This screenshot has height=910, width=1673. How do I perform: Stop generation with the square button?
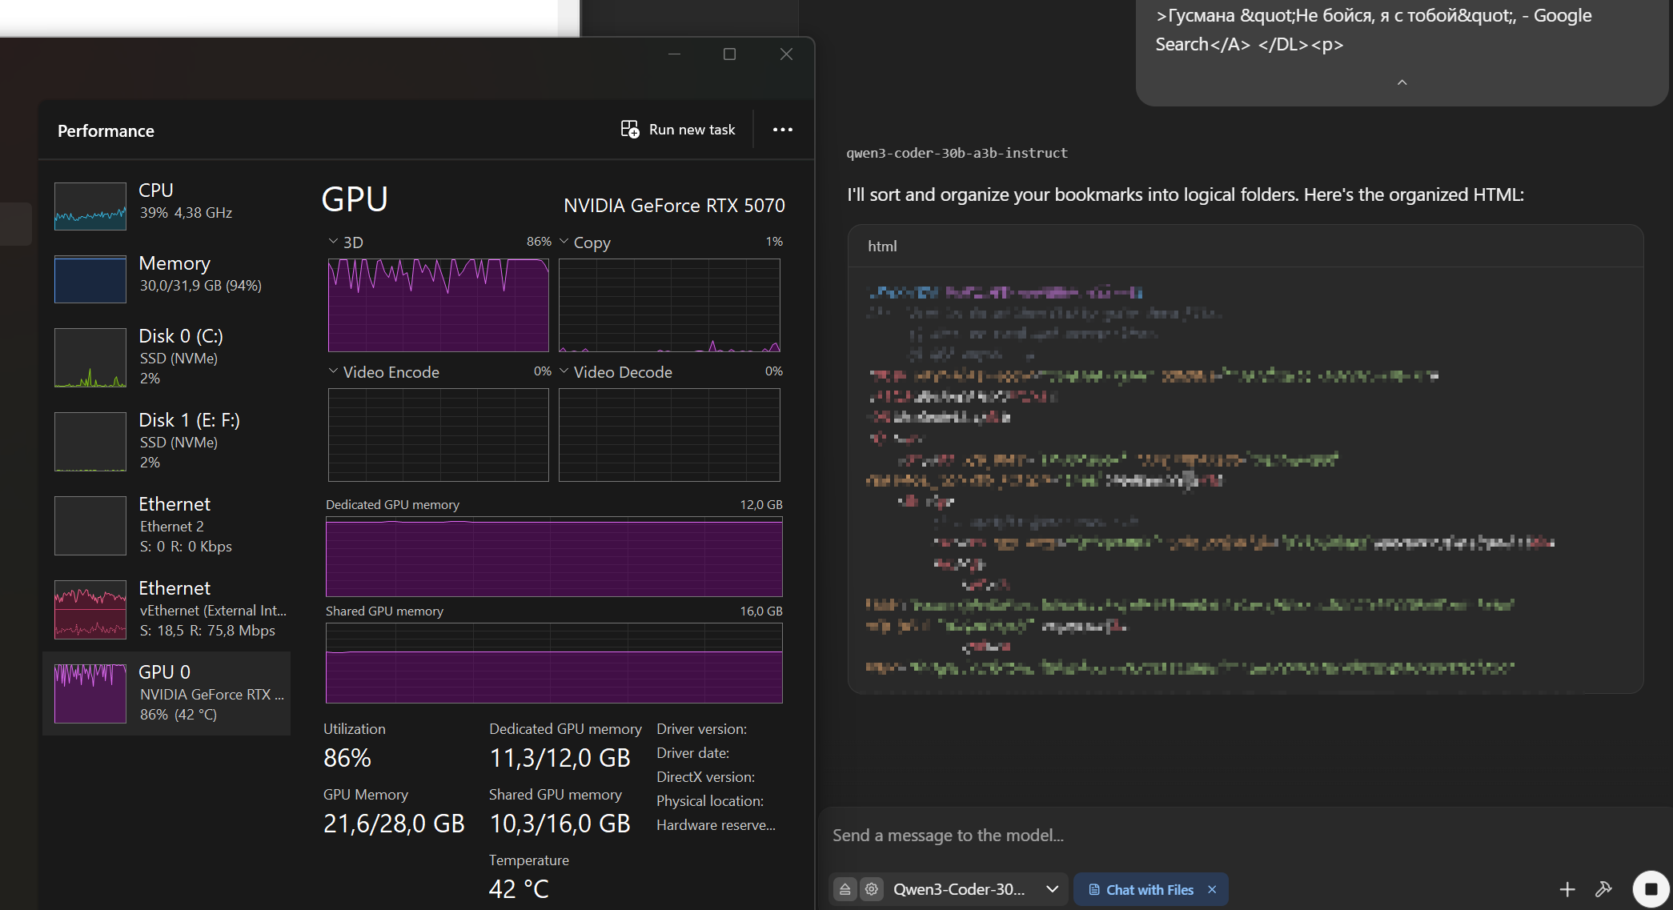(x=1650, y=889)
